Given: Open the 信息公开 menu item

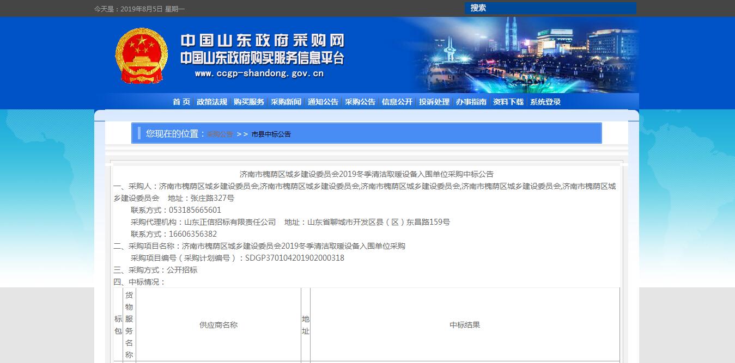Looking at the screenshot, I should coord(396,102).
